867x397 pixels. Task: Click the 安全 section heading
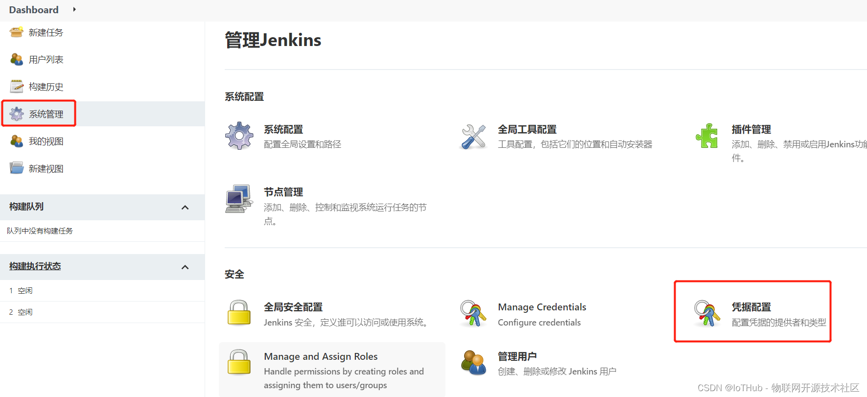[x=234, y=275]
